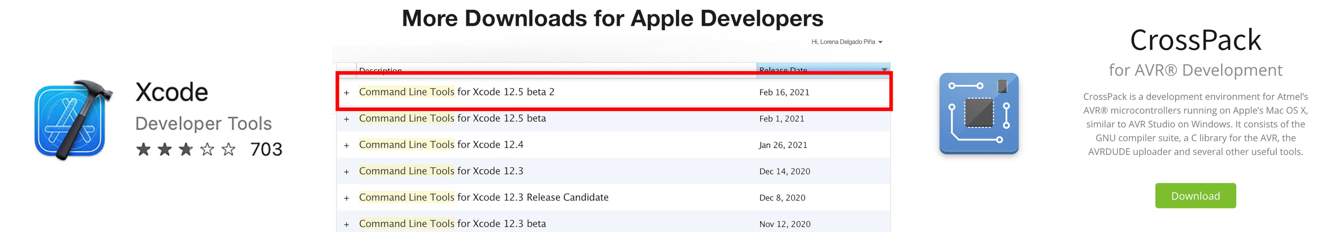Open Command Line Tools for Xcode 12.5 beta 2
Screen dimensions: 1335x232
pos(457,92)
